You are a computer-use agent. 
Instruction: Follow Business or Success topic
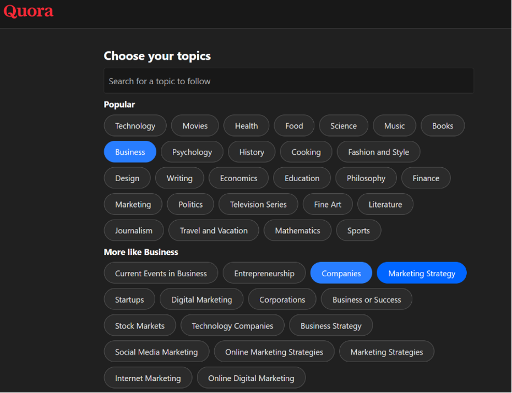coord(367,299)
